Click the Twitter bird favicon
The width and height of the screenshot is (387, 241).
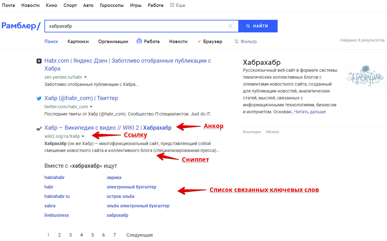tap(39, 98)
